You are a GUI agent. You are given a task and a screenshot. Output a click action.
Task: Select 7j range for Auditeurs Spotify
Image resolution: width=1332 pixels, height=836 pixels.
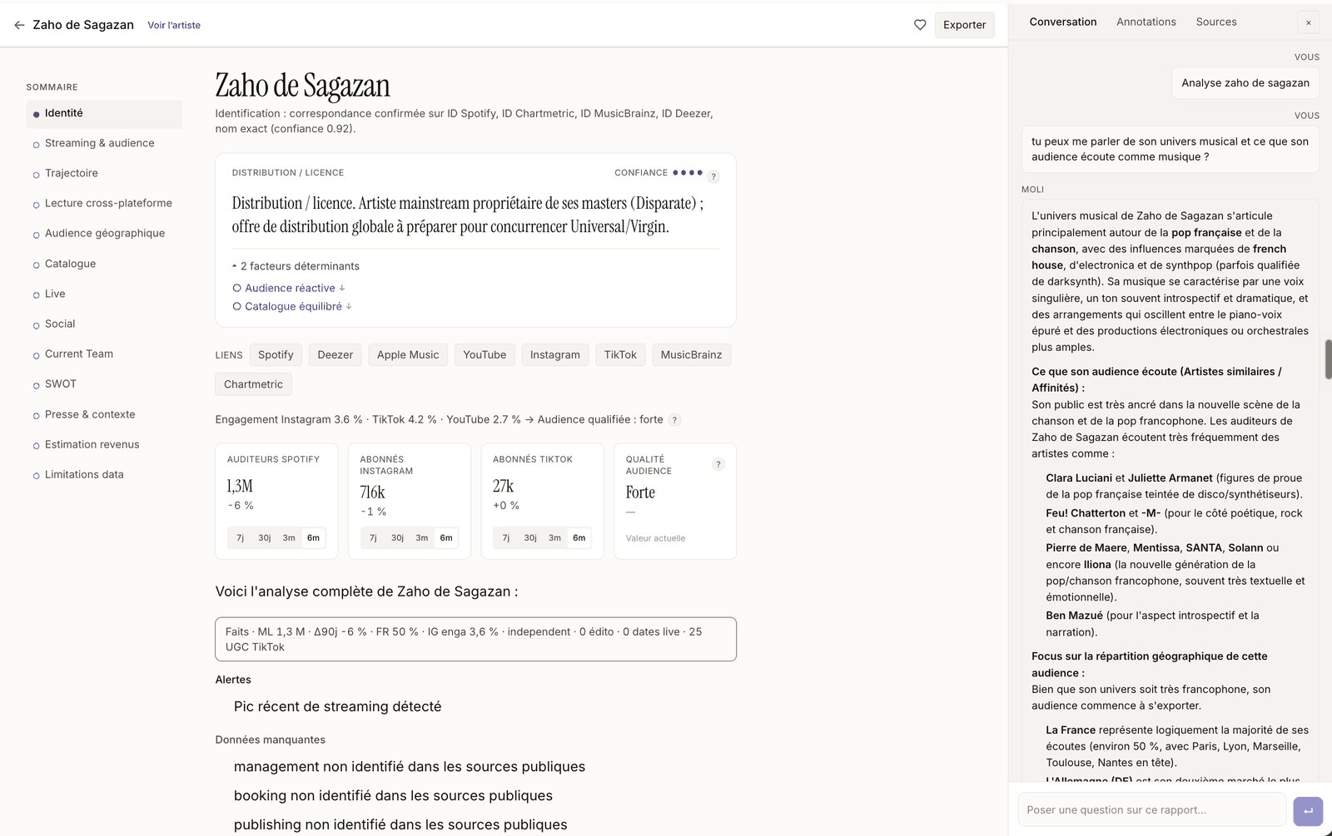(x=240, y=538)
